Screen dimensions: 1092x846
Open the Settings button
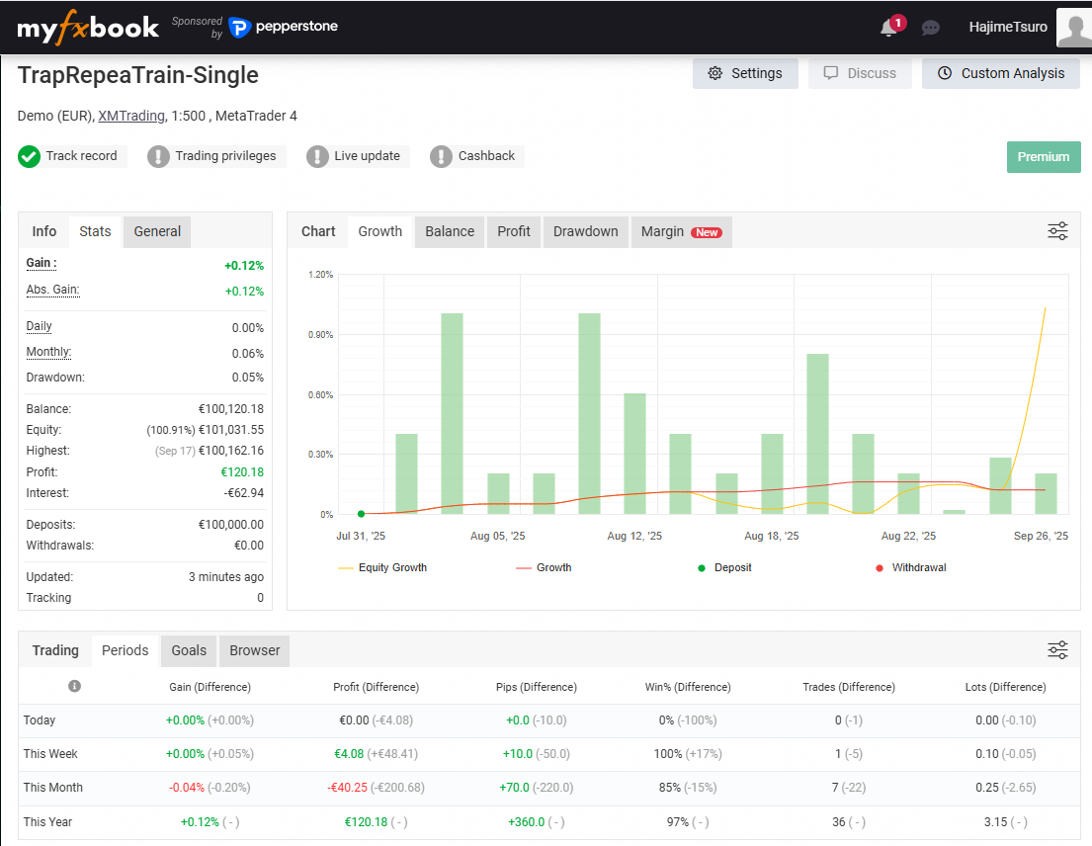point(745,74)
